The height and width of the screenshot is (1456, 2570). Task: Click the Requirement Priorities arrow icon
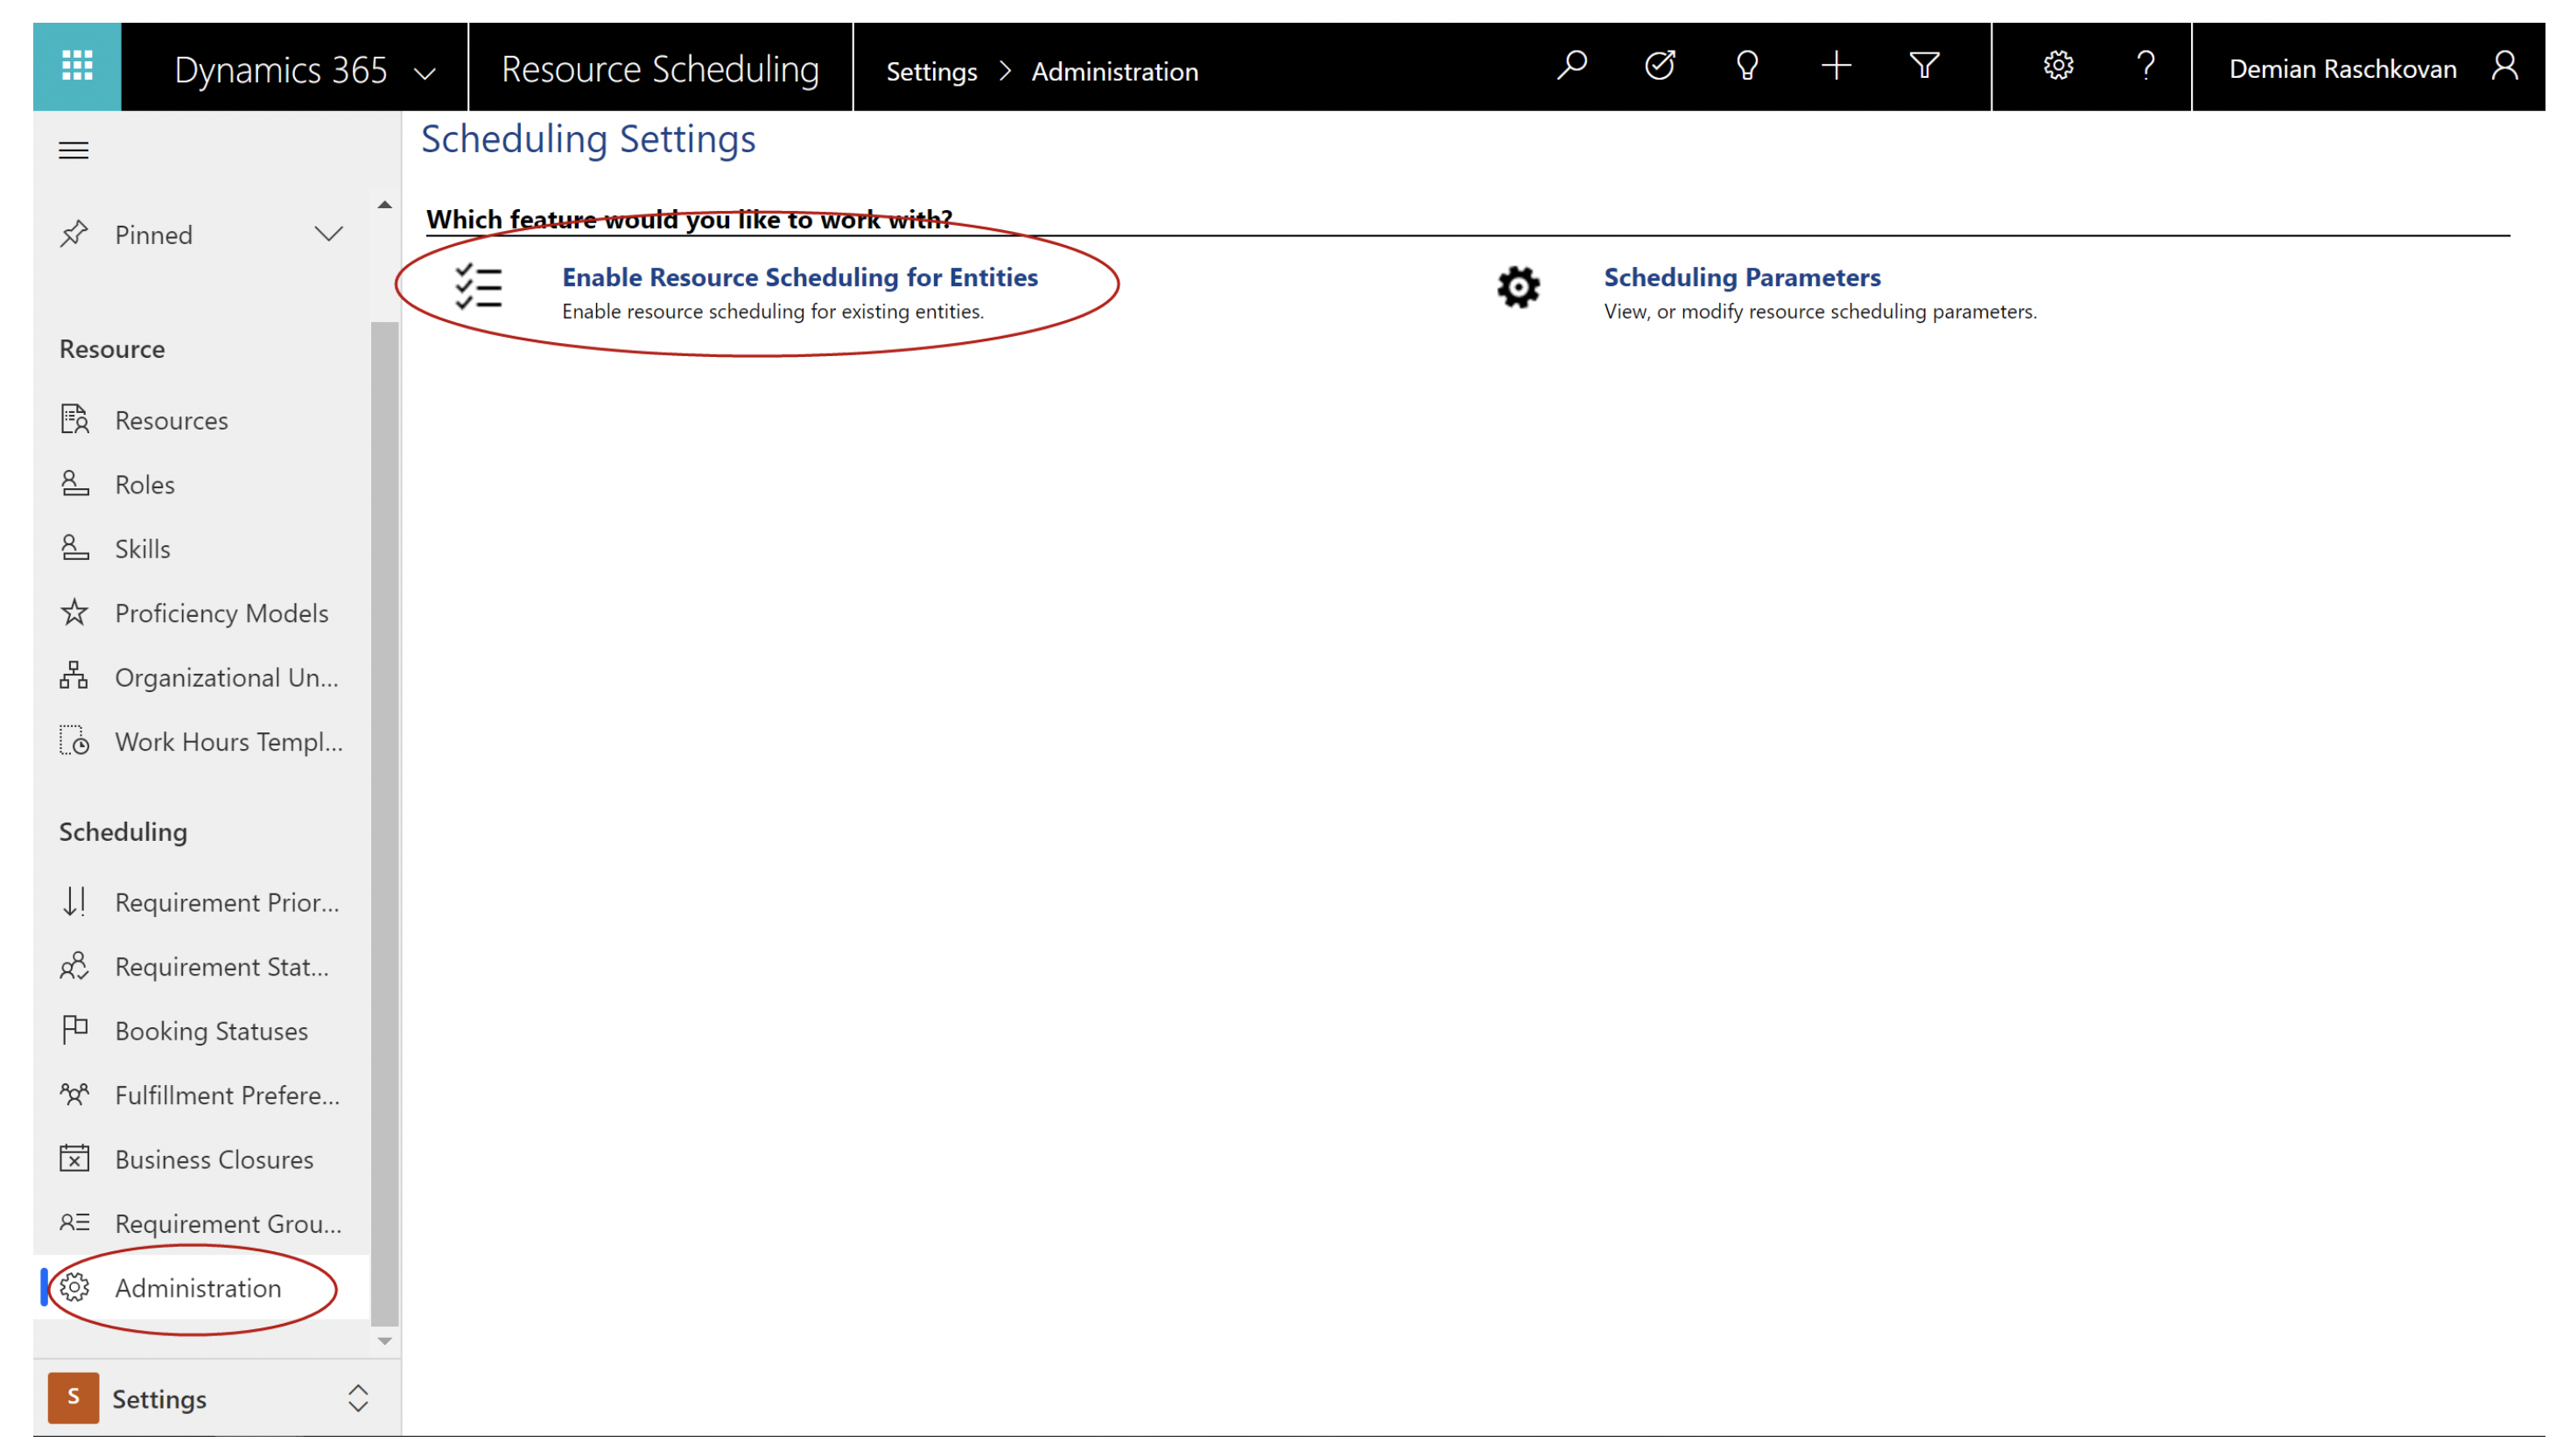pyautogui.click(x=74, y=901)
